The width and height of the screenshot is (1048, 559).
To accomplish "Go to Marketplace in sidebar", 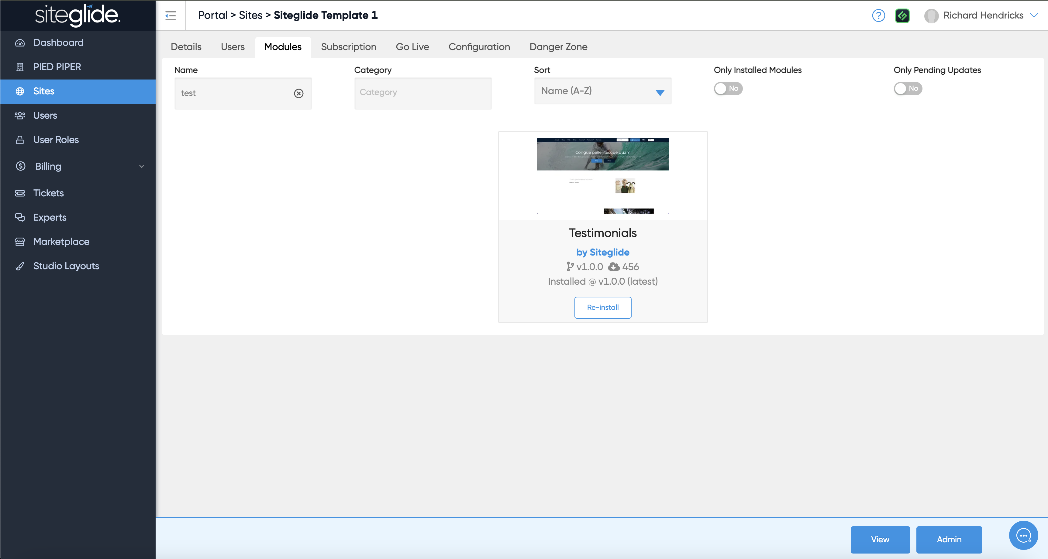I will [x=61, y=242].
